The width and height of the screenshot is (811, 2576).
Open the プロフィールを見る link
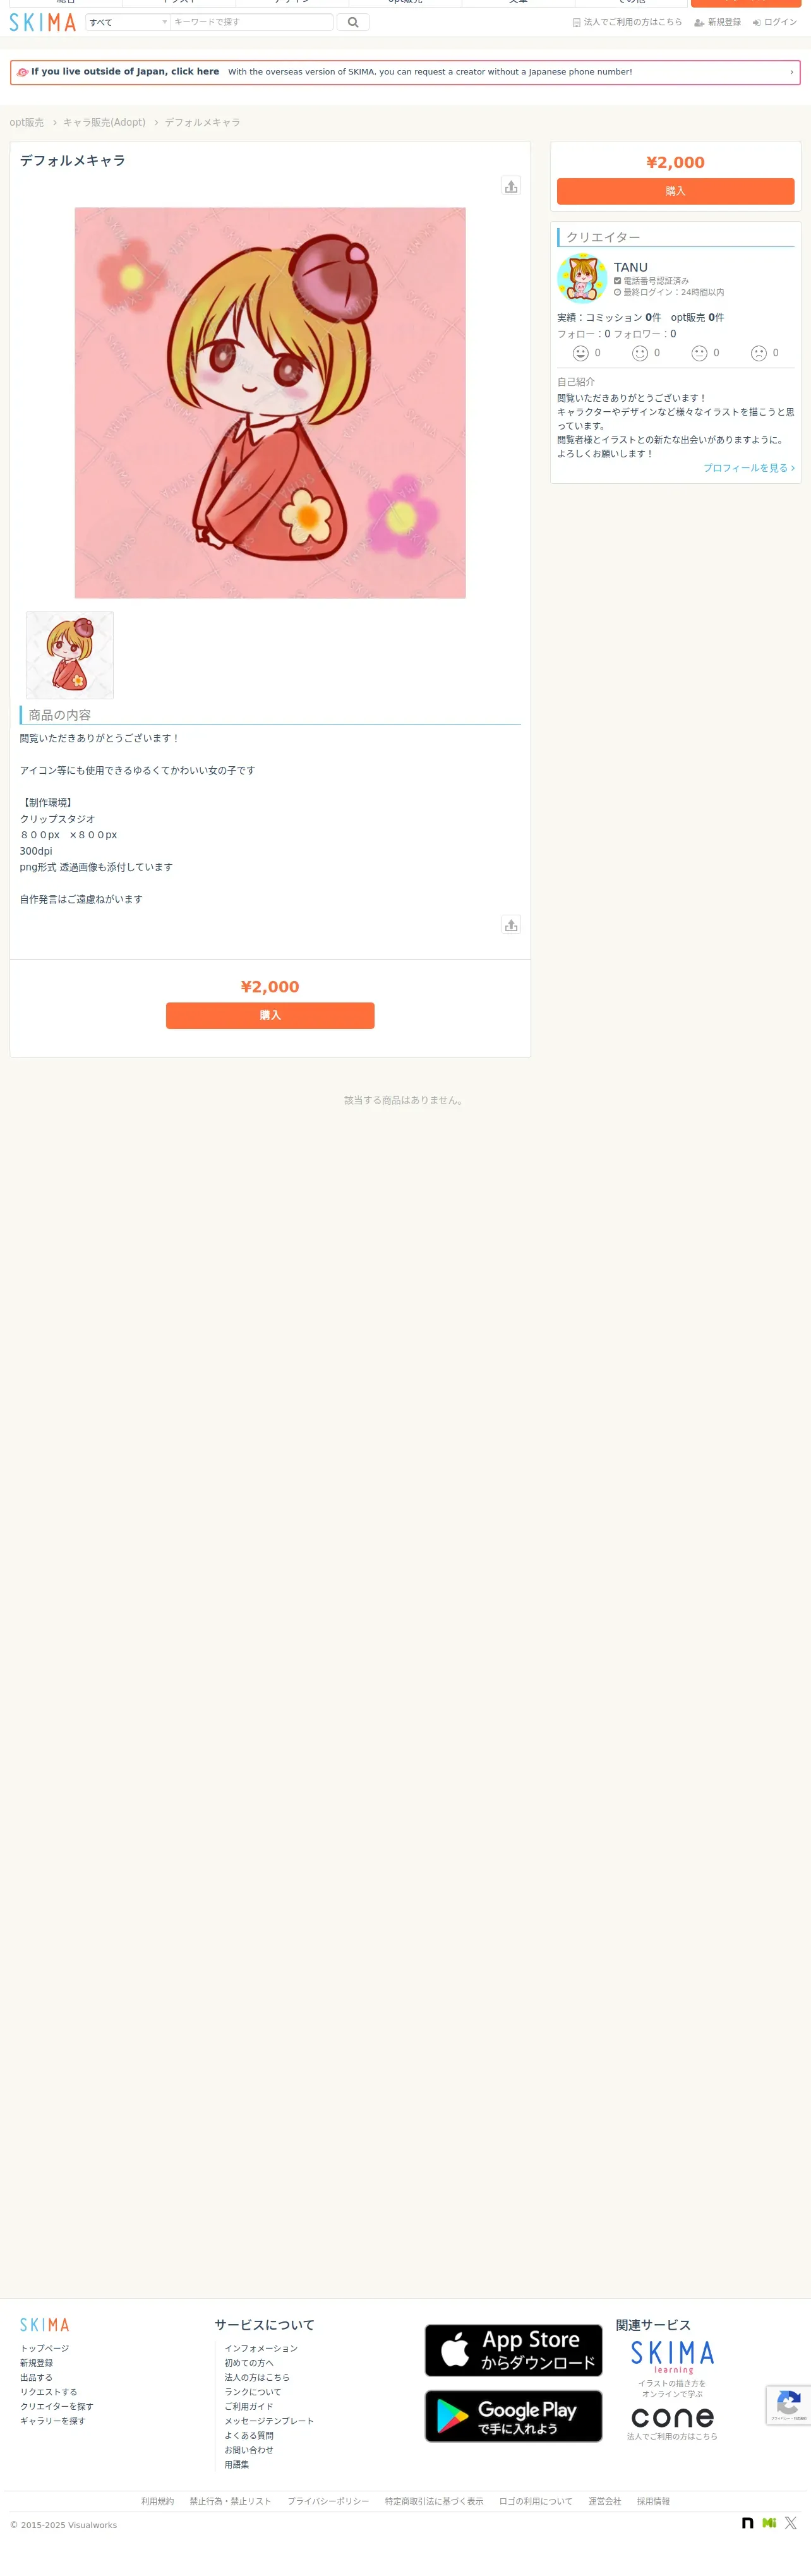pyautogui.click(x=749, y=468)
